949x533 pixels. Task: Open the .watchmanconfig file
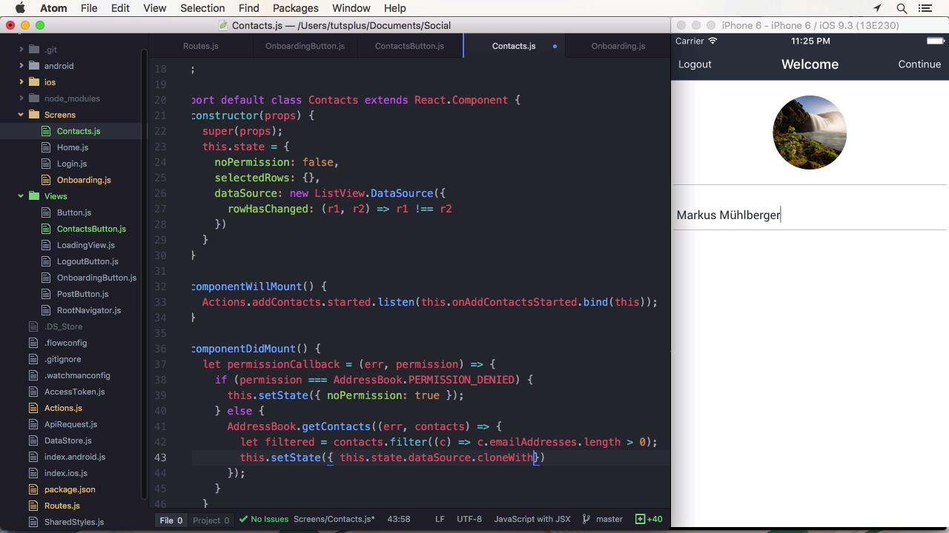pos(77,375)
